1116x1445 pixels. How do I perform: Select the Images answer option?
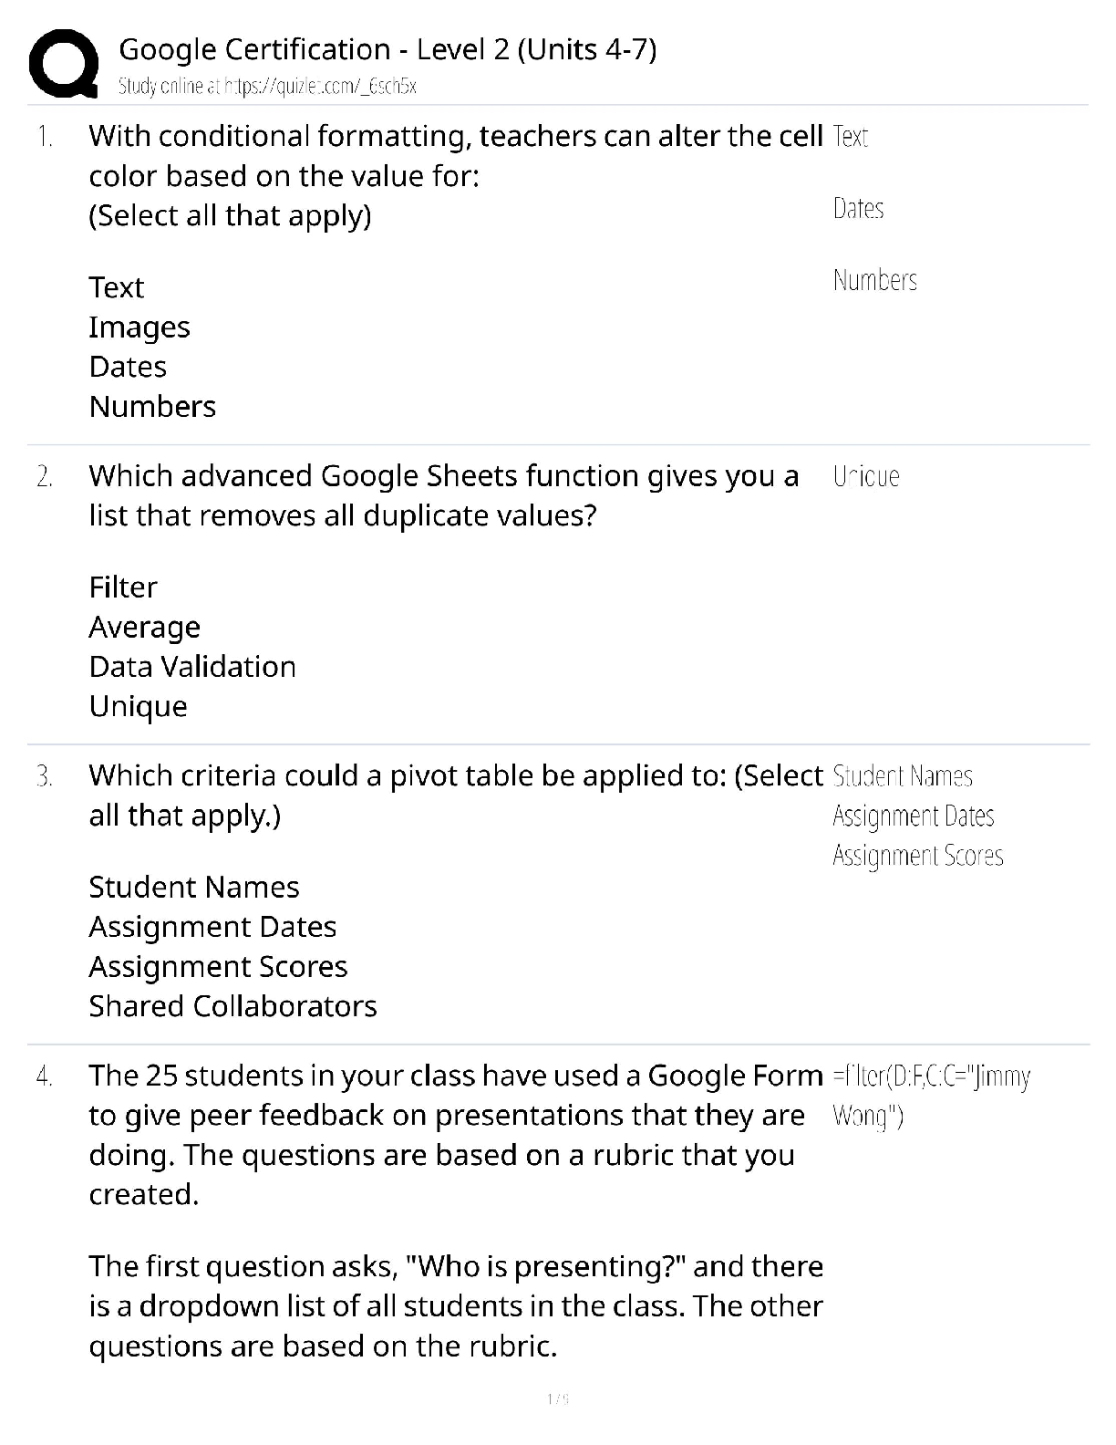tap(139, 327)
